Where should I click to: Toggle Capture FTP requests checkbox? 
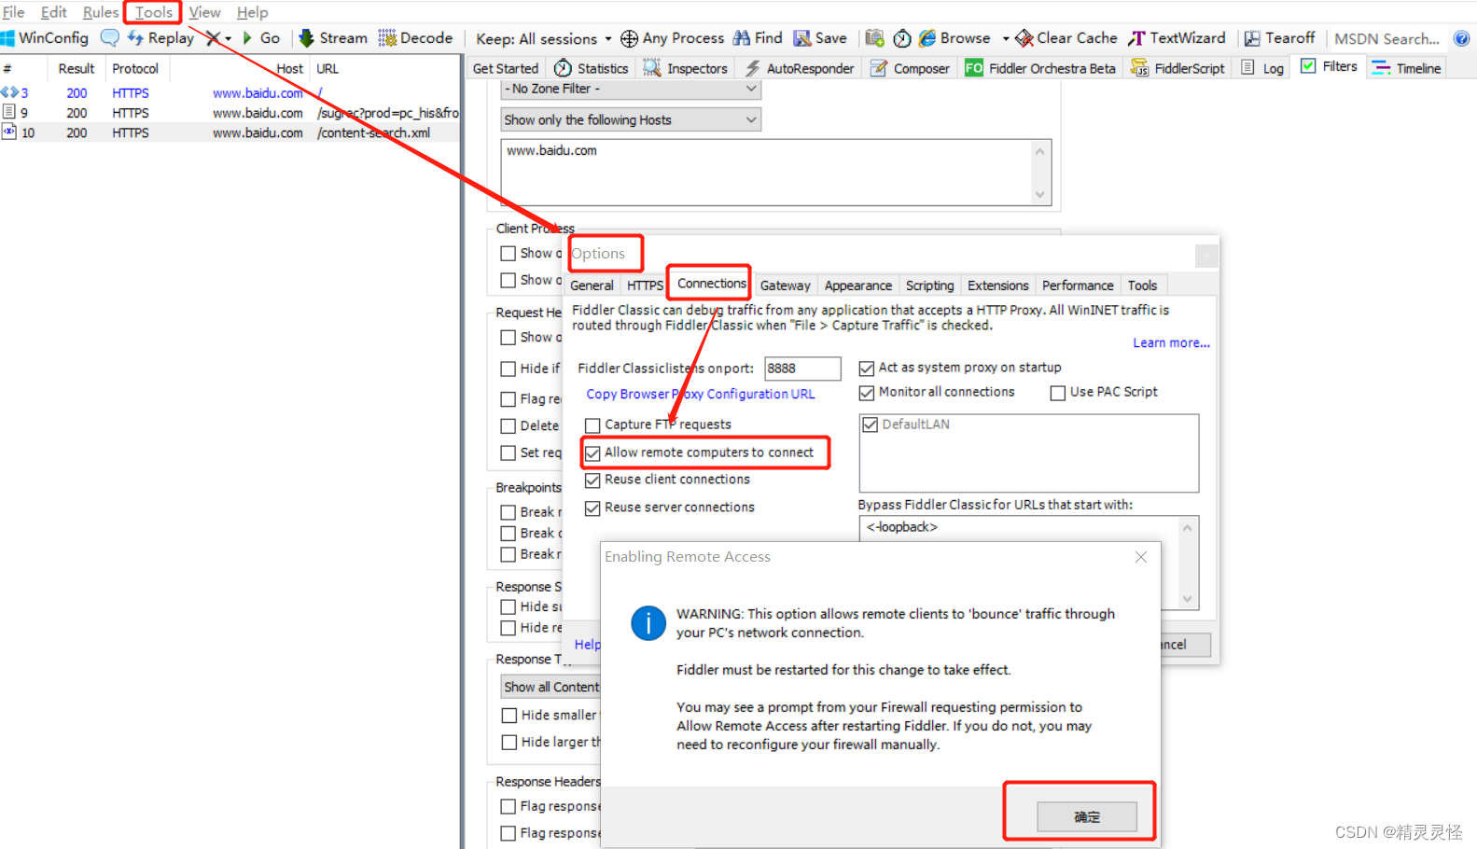592,425
